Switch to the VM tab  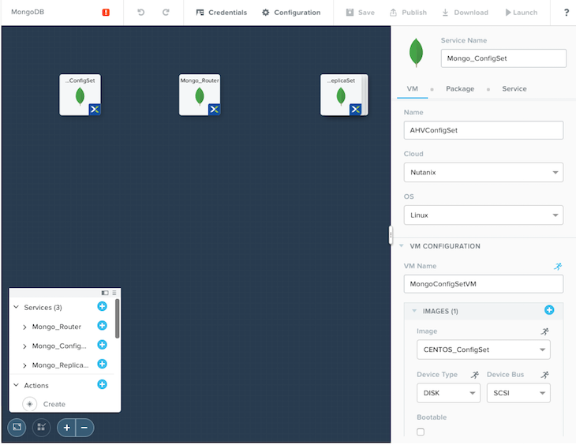coord(412,89)
